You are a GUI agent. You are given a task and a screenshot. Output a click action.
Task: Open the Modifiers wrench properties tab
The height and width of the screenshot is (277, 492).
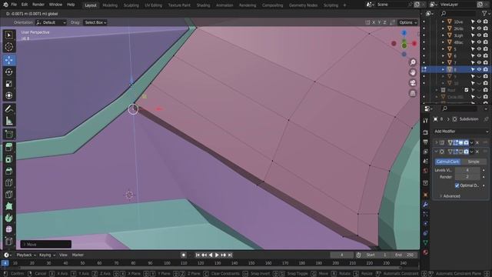425,205
